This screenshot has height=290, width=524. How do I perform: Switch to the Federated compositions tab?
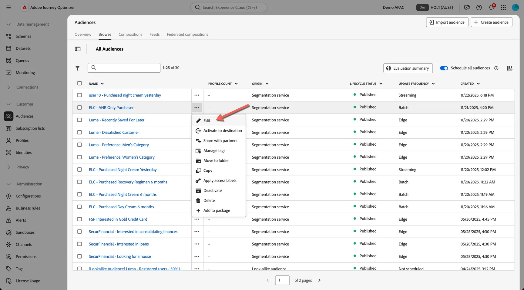(187, 35)
